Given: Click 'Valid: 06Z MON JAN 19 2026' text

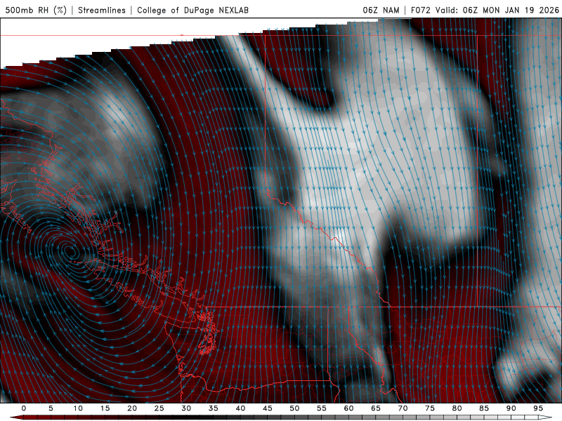Looking at the screenshot, I should point(497,10).
